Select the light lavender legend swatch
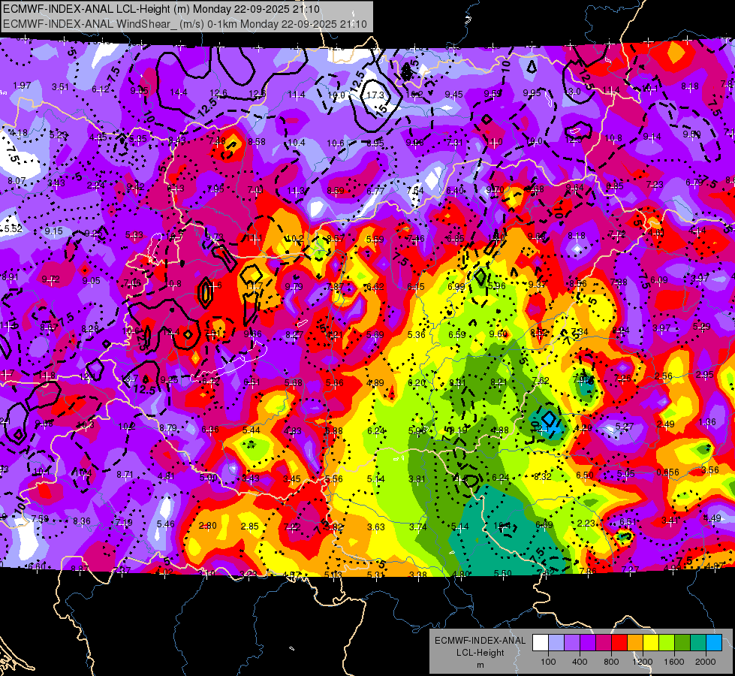Viewport: 735px width, 676px height. 556,643
